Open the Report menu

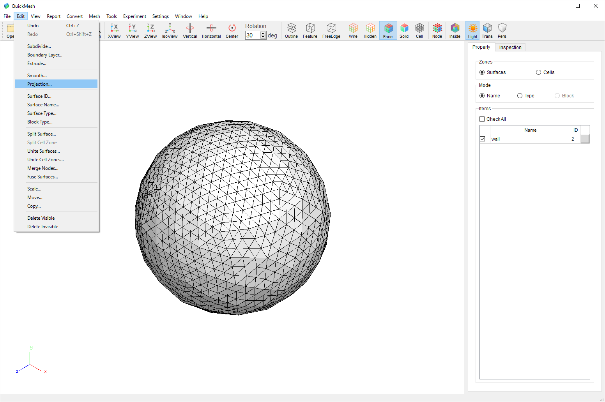(x=53, y=16)
